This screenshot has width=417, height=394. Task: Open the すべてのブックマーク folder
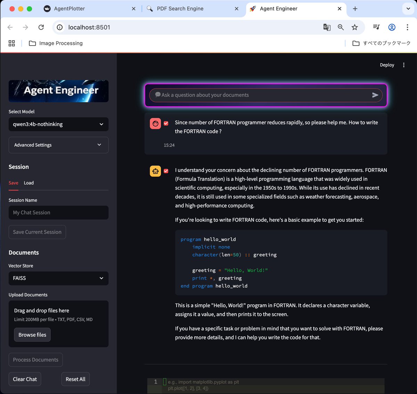click(382, 43)
